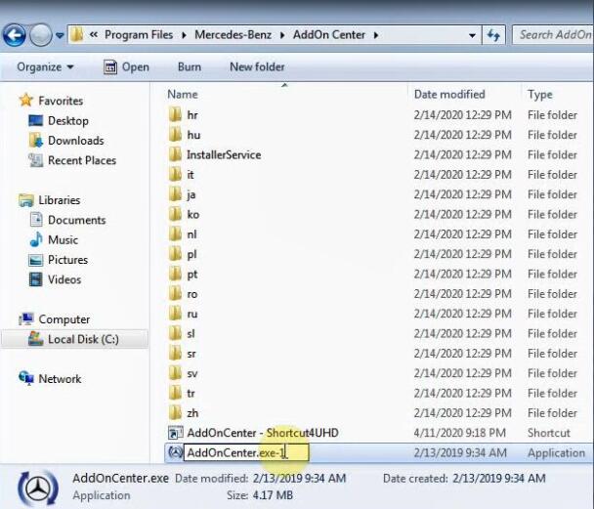
Task: Select the hu folder icon
Action: [175, 135]
